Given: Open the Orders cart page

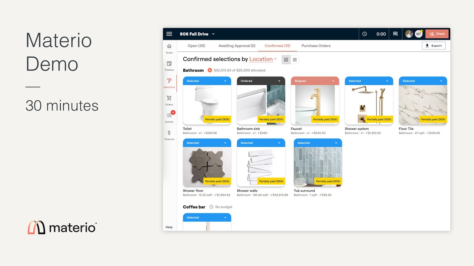Looking at the screenshot, I should click(x=169, y=100).
